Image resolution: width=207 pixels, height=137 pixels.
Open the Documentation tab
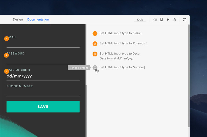click(38, 19)
